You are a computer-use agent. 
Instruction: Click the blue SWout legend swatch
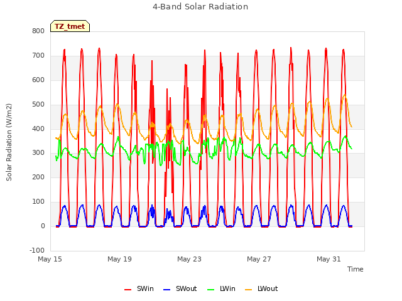coord(166,290)
